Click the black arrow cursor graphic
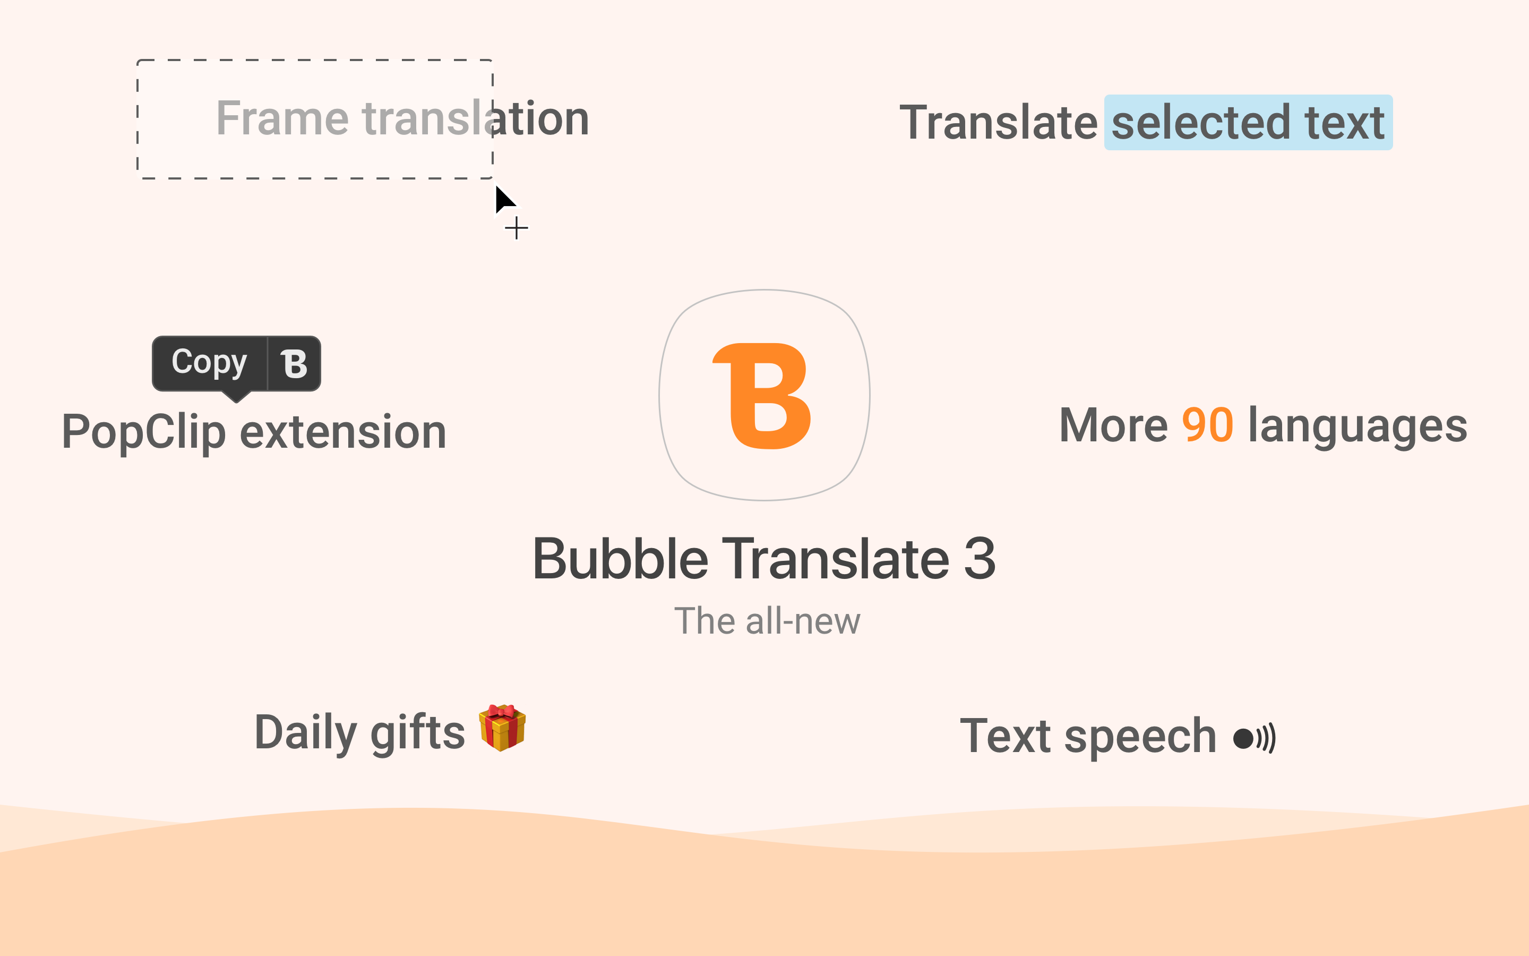1529x956 pixels. [504, 200]
